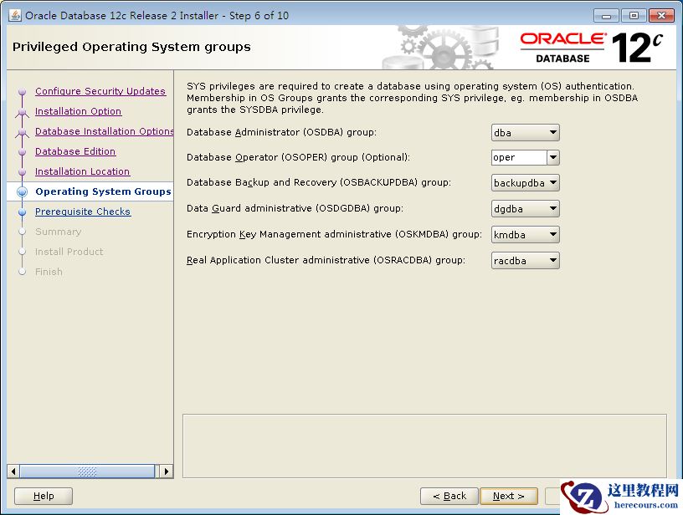Open the OSRACDBA group dropdown showing racdba
The width and height of the screenshot is (683, 515).
525,261
